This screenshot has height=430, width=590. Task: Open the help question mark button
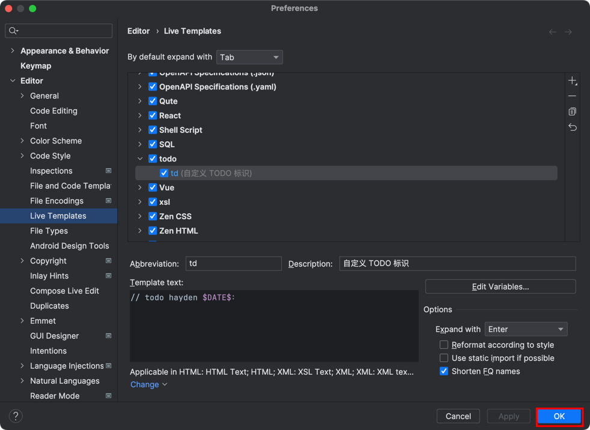[16, 416]
